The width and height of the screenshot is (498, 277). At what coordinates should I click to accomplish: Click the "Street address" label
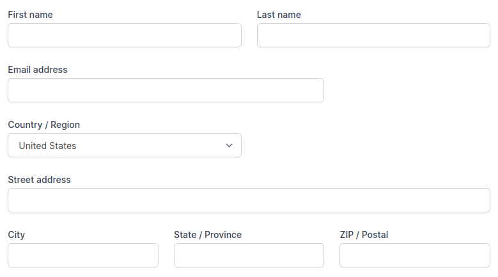39,180
